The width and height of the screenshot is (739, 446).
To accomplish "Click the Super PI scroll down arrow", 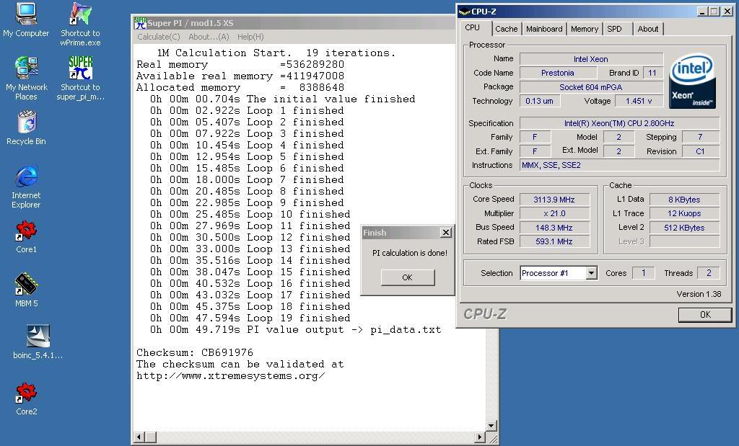I will 491,425.
